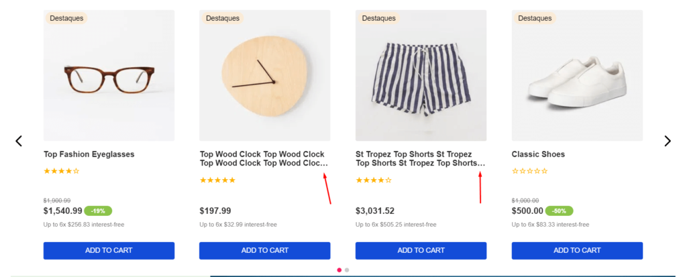Click the Classic Shoes star rating
Viewport: 687px width, 277px height.
(529, 171)
